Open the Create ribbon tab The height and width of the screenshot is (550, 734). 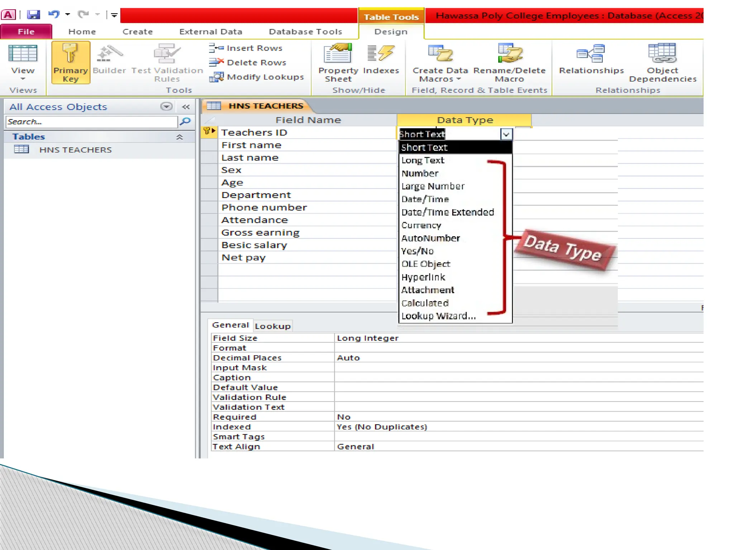(x=138, y=32)
